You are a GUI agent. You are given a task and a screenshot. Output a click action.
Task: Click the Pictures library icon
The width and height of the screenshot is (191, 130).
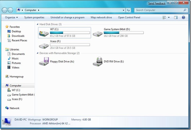(9, 63)
